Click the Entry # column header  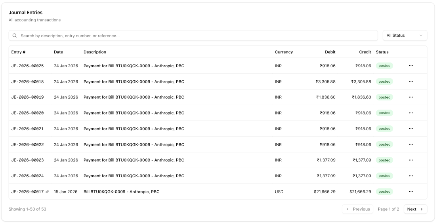tap(18, 52)
